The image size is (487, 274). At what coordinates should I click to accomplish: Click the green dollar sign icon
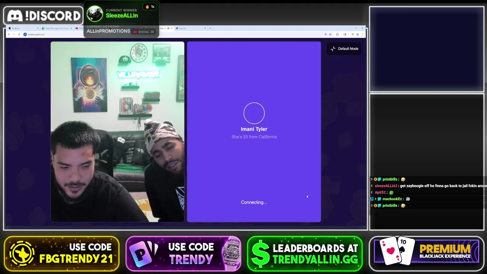click(x=261, y=254)
